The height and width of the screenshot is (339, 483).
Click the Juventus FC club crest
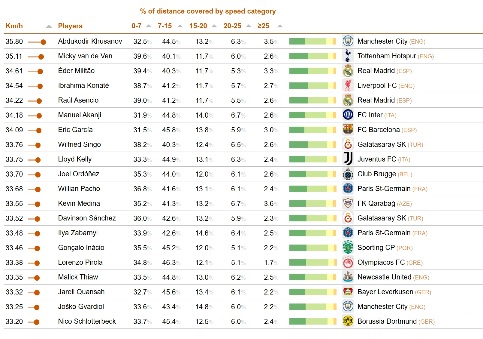click(348, 159)
